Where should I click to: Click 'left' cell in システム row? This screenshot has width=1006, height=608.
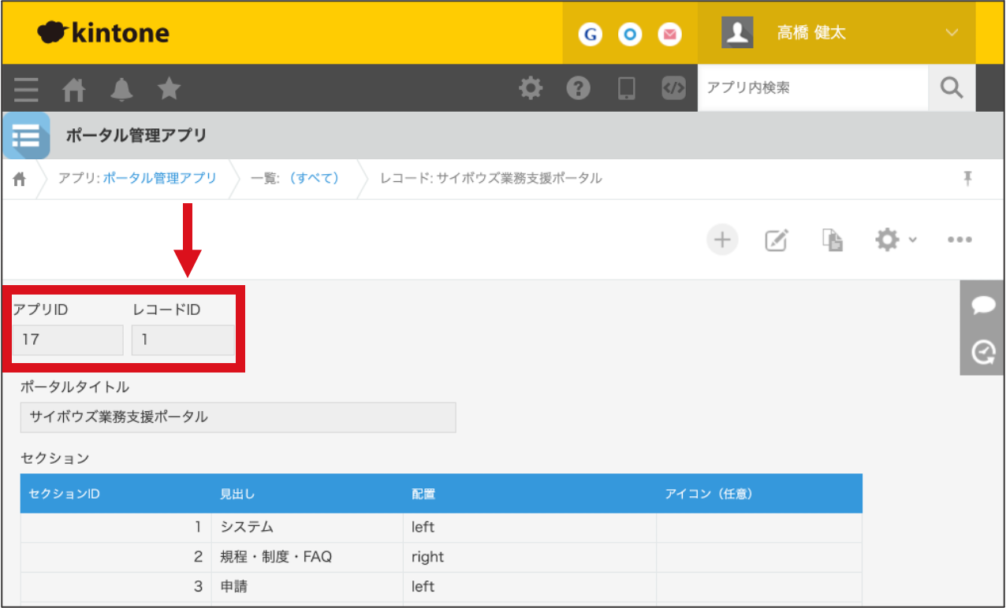tap(530, 528)
